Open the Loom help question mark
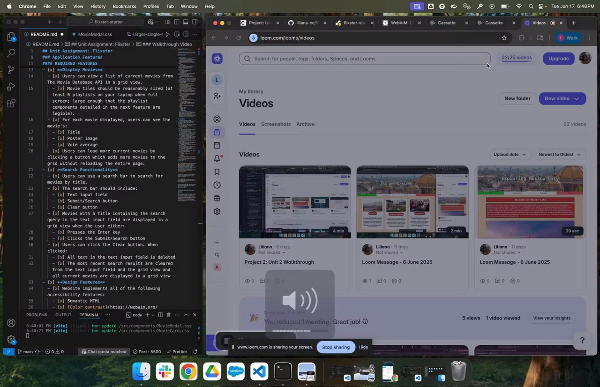The image size is (600, 387). click(x=582, y=341)
